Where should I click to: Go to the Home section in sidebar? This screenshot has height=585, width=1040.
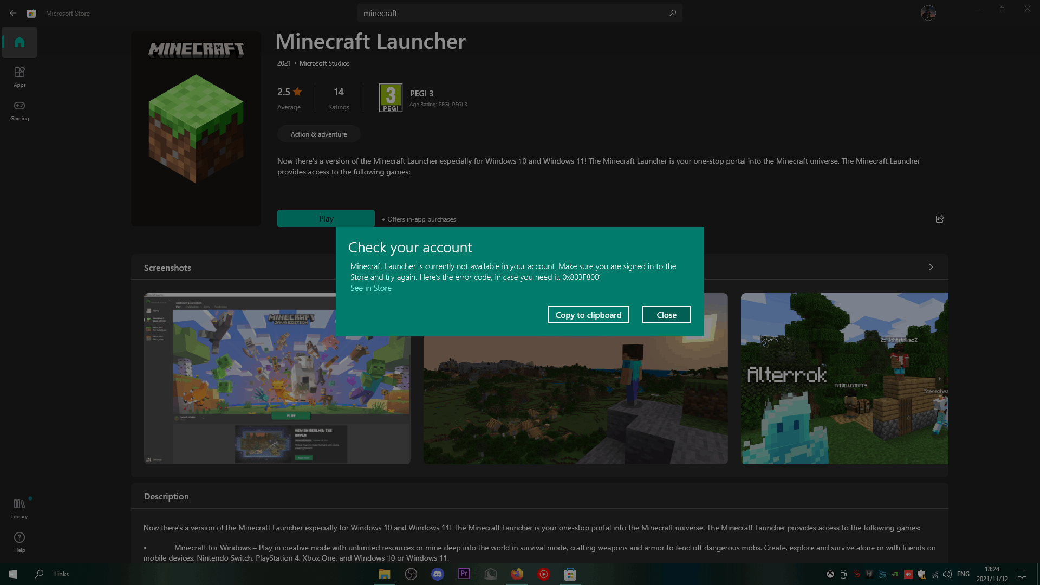click(x=19, y=42)
